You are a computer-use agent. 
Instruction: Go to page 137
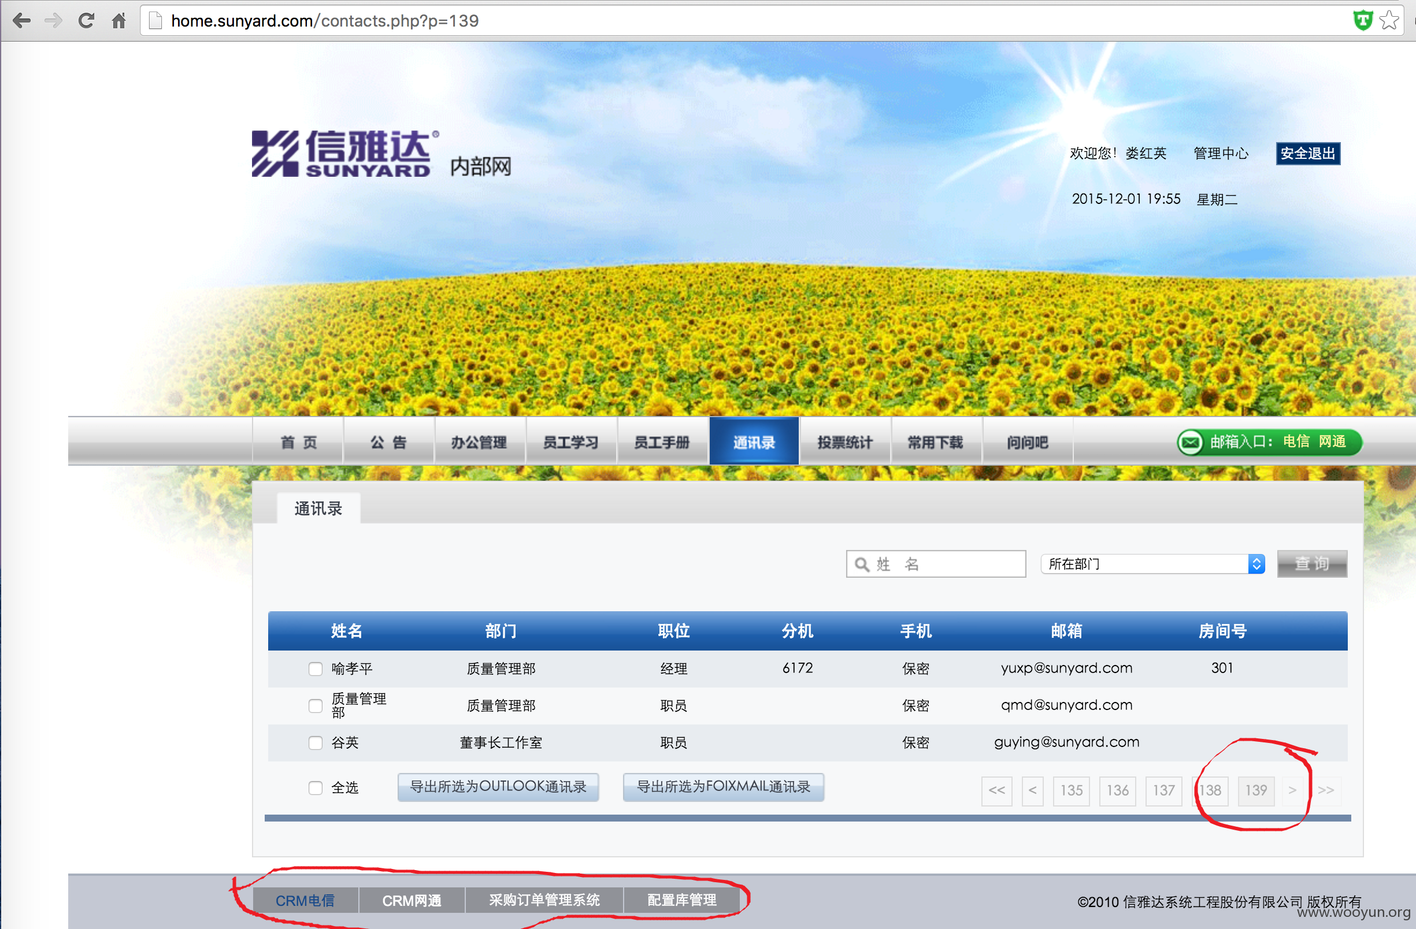pyautogui.click(x=1164, y=790)
